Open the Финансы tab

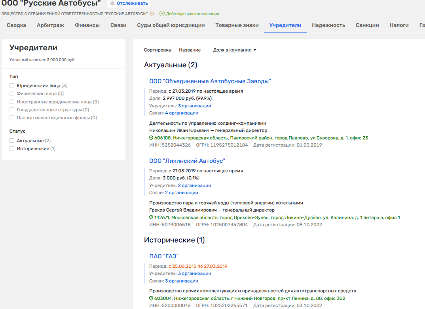(x=87, y=25)
